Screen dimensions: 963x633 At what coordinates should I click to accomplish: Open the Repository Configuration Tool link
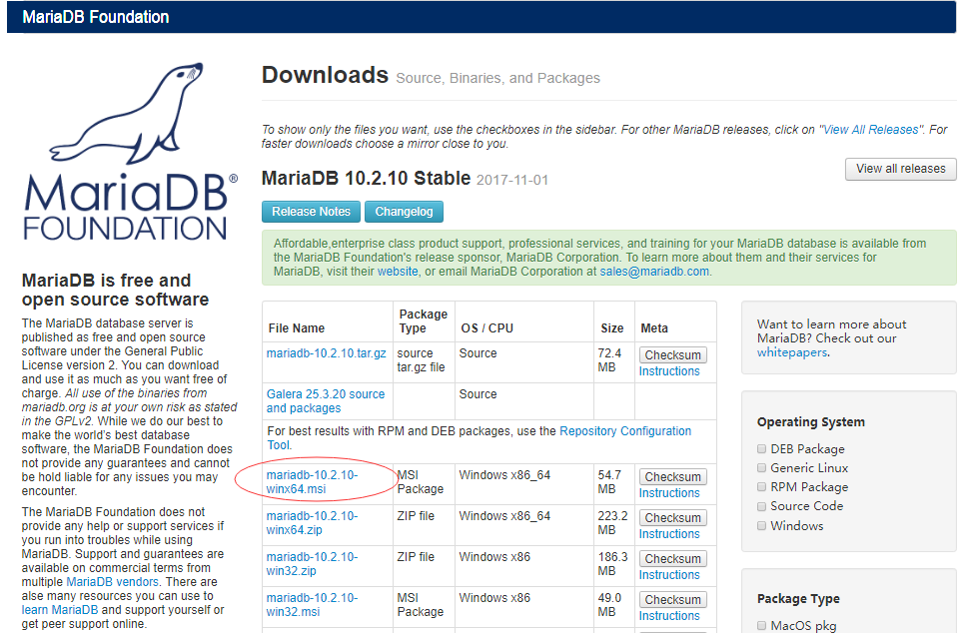[x=624, y=431]
